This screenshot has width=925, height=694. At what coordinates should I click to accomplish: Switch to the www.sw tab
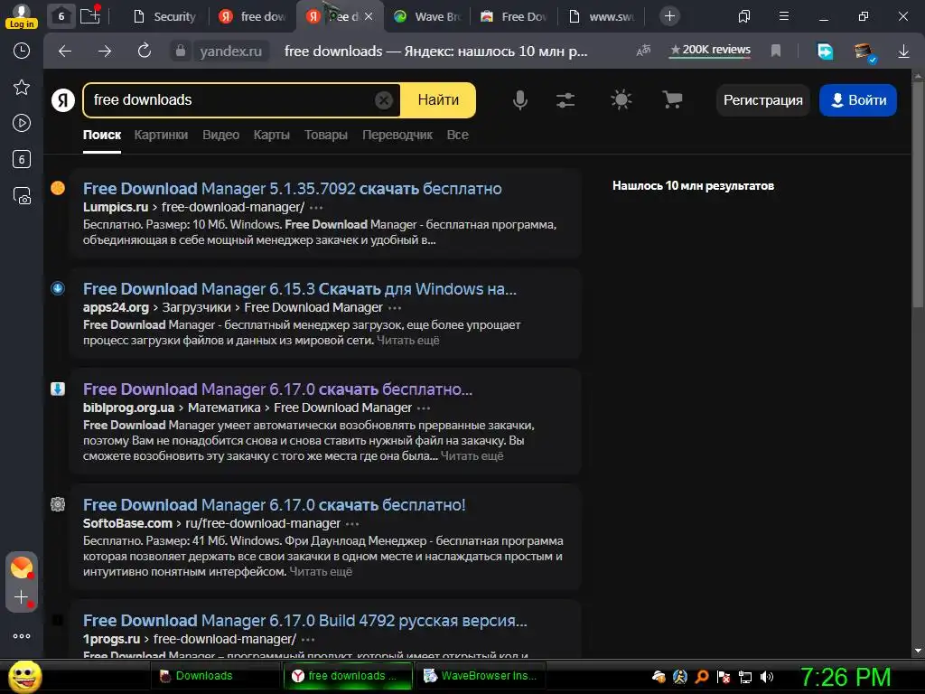point(602,16)
